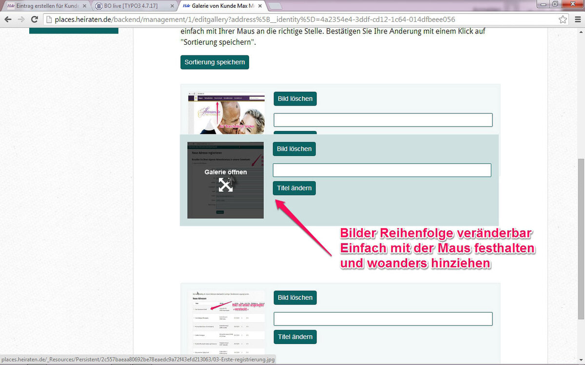This screenshot has width=585, height=365.
Task: Click the browser forward arrow
Action: point(21,19)
